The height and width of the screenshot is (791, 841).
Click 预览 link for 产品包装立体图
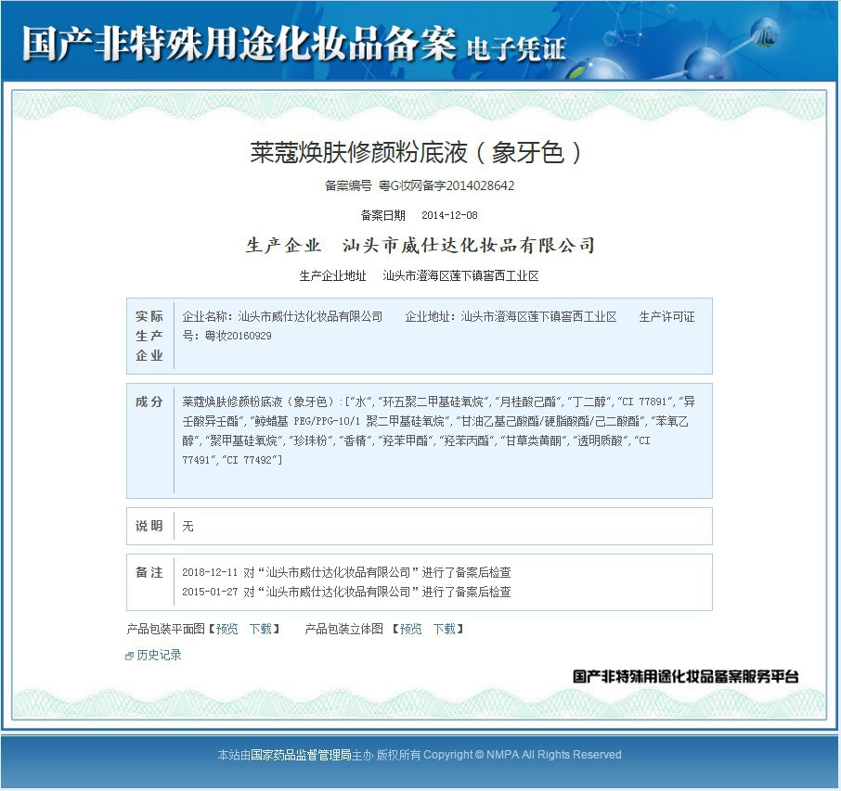tap(411, 629)
